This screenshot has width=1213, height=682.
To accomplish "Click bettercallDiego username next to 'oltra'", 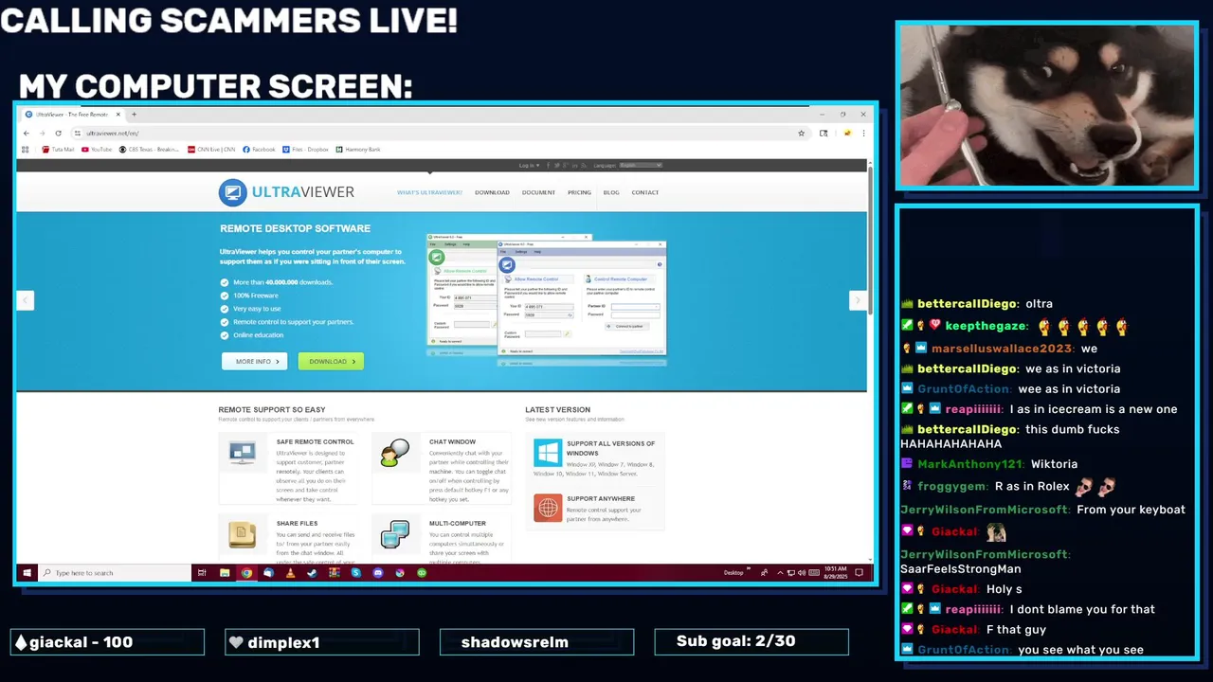I will pos(967,304).
